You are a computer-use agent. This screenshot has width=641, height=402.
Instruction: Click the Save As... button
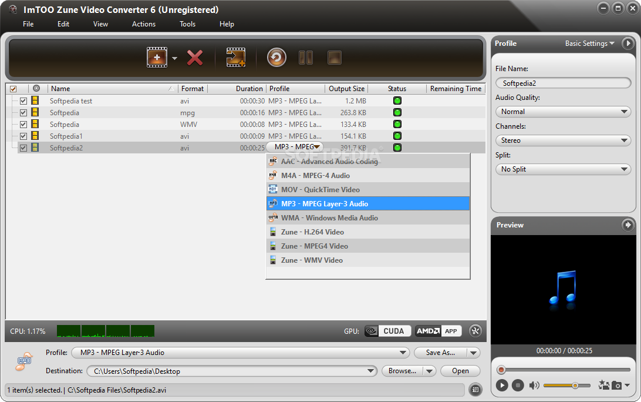click(x=441, y=353)
